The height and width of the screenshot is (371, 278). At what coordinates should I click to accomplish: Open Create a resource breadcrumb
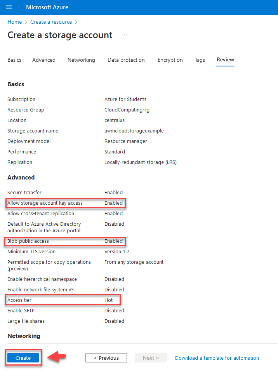pos(51,22)
